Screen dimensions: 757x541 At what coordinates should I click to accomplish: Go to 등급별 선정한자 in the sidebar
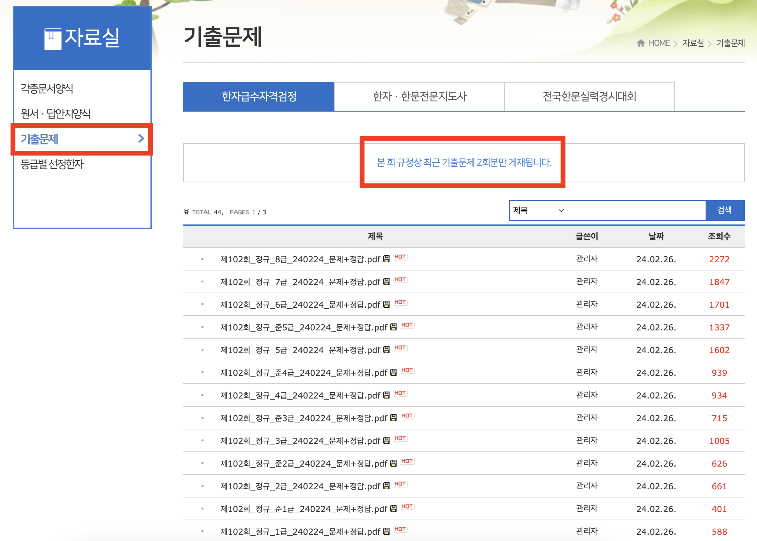coord(52,164)
